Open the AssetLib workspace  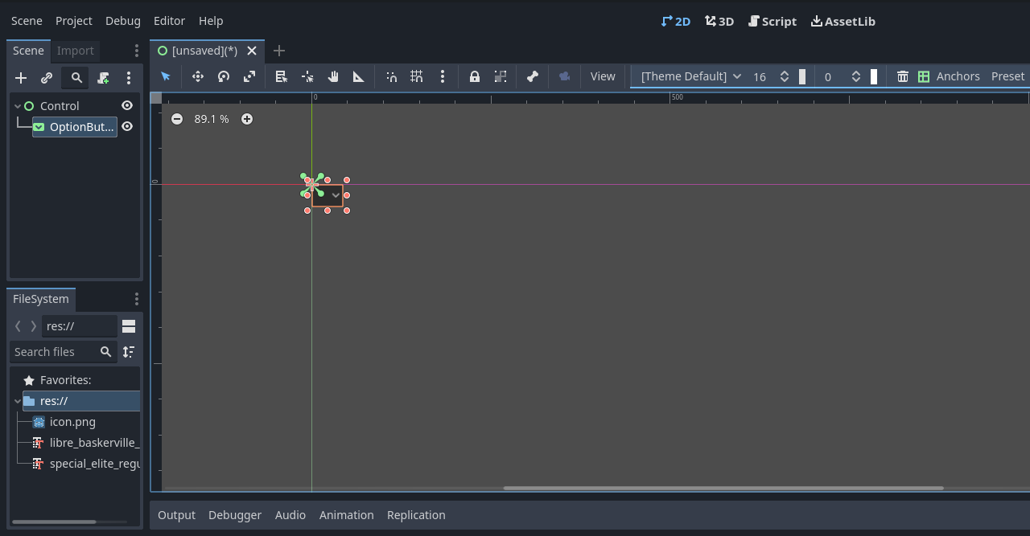coord(843,22)
